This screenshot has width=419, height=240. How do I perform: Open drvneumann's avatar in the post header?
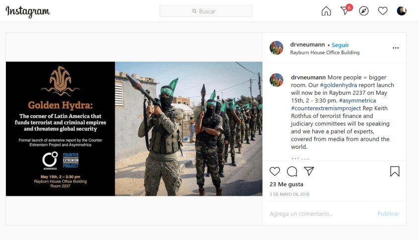(276, 48)
